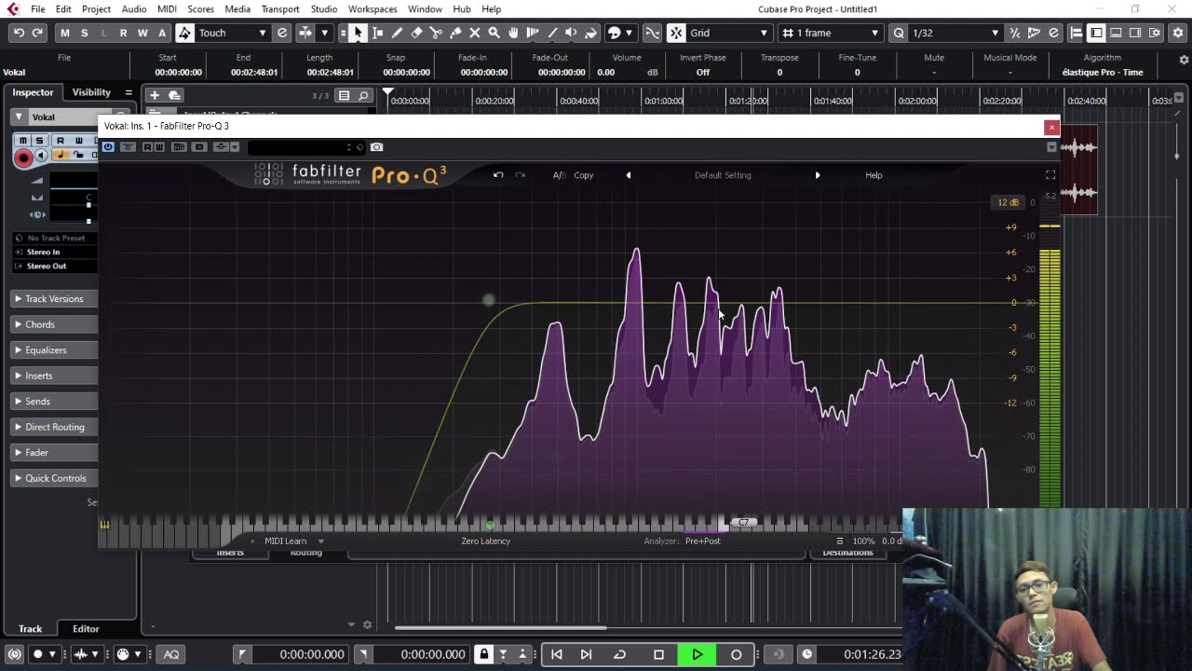1192x671 pixels.
Task: Click the Default Setting preset name
Action: (723, 175)
